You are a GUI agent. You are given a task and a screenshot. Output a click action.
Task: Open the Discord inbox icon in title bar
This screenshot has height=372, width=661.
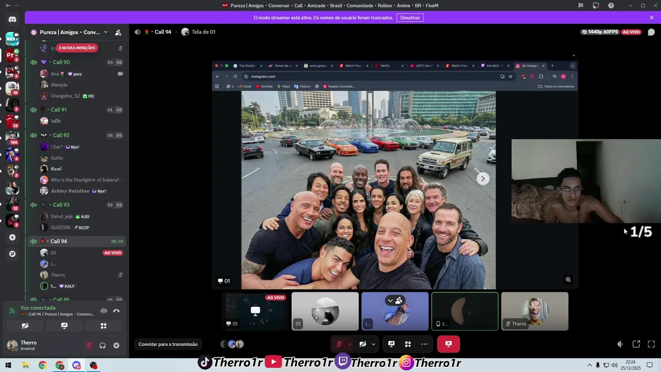(596, 6)
